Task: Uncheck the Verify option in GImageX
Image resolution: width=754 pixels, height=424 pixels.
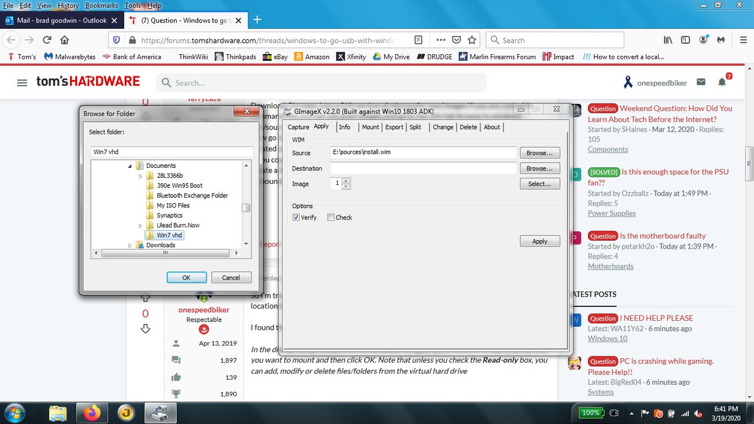Action: (x=296, y=217)
